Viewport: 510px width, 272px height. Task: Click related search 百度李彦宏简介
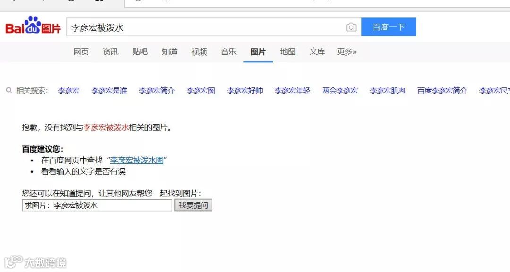pos(442,91)
